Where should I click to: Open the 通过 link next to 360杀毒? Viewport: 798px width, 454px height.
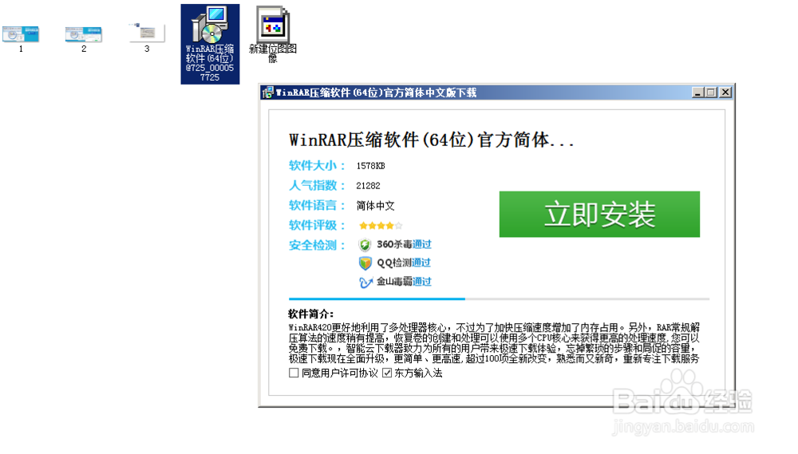point(422,244)
